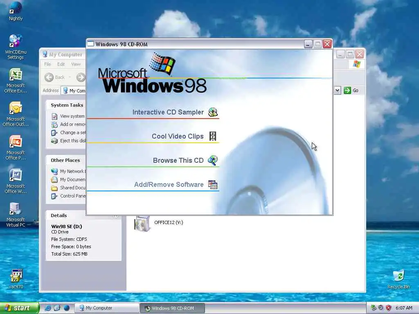Click the System Tasks panel header
The height and width of the screenshot is (314, 419).
point(66,105)
